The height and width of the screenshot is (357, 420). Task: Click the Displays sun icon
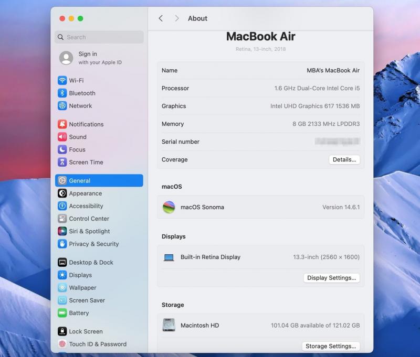pos(62,275)
